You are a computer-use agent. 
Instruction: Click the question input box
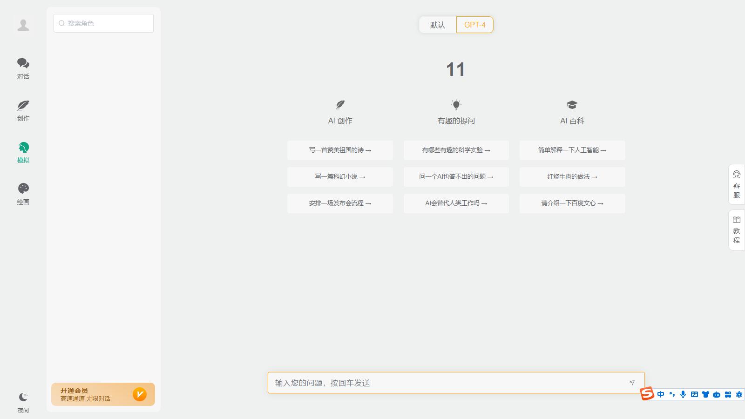coord(447,383)
